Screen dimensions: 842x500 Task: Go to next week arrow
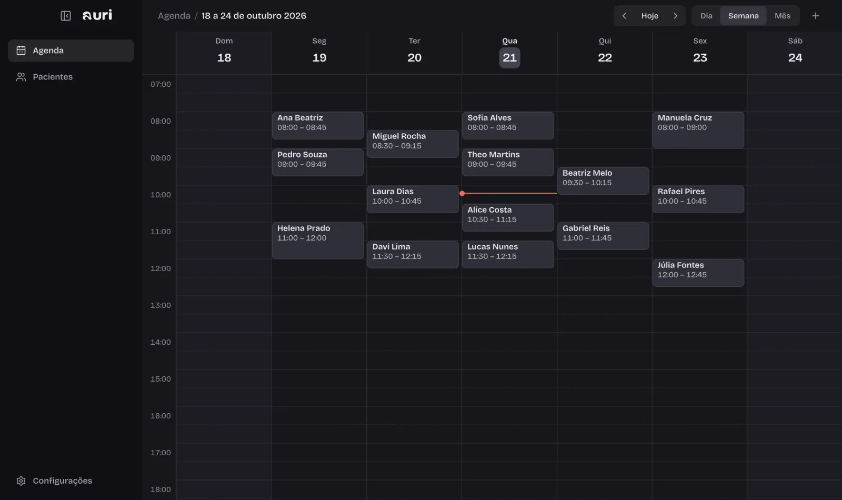675,16
